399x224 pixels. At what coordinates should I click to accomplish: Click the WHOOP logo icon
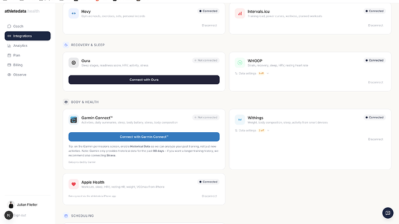pyautogui.click(x=240, y=63)
